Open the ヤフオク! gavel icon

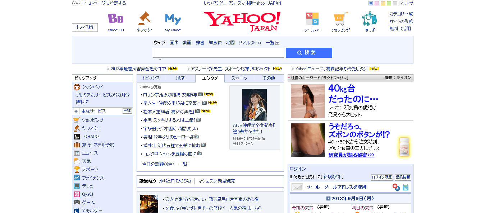pyautogui.click(x=144, y=18)
